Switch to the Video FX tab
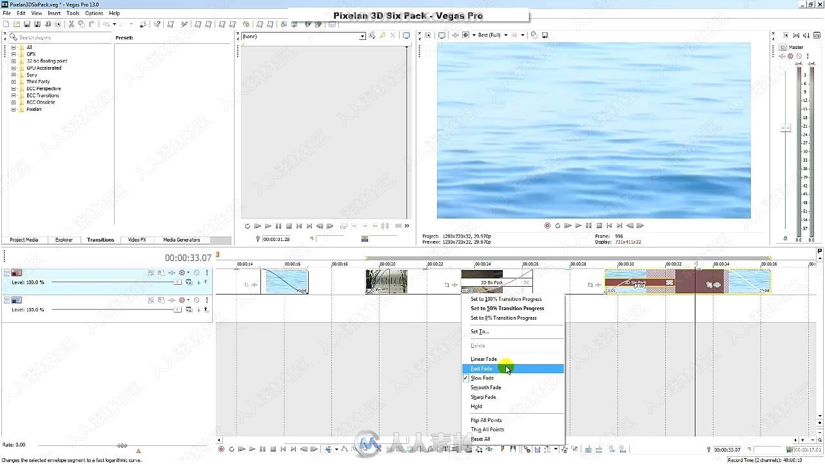This screenshot has height=464, width=825. [137, 240]
